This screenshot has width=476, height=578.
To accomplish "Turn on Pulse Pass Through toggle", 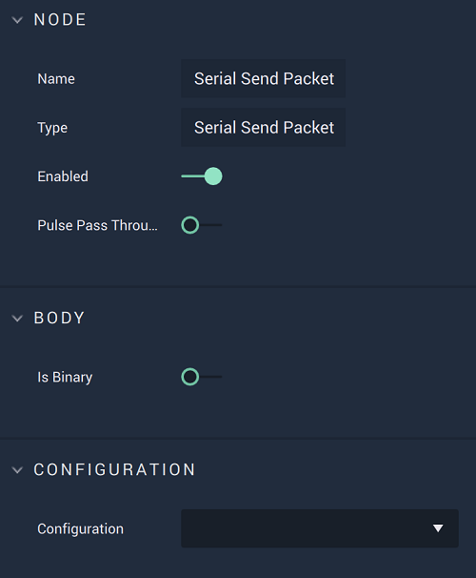I will pos(202,225).
